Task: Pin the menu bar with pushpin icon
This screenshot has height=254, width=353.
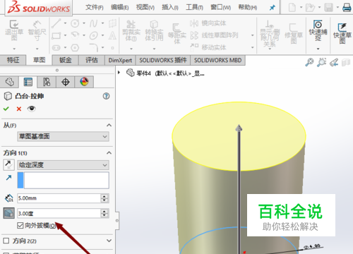Action: [273, 8]
